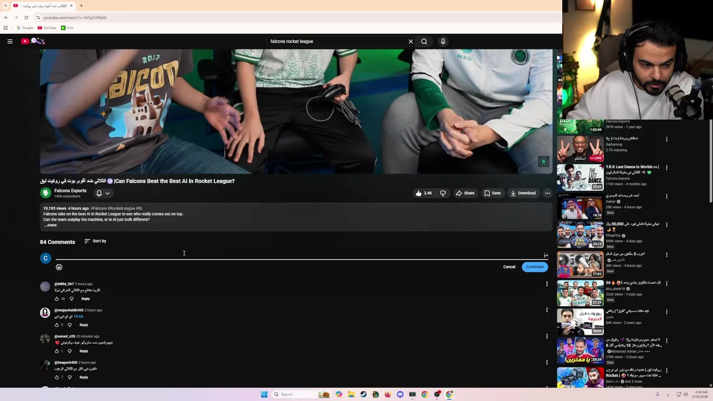Dislike the @sanad_n2h comment
The width and height of the screenshot is (713, 401).
click(70, 351)
